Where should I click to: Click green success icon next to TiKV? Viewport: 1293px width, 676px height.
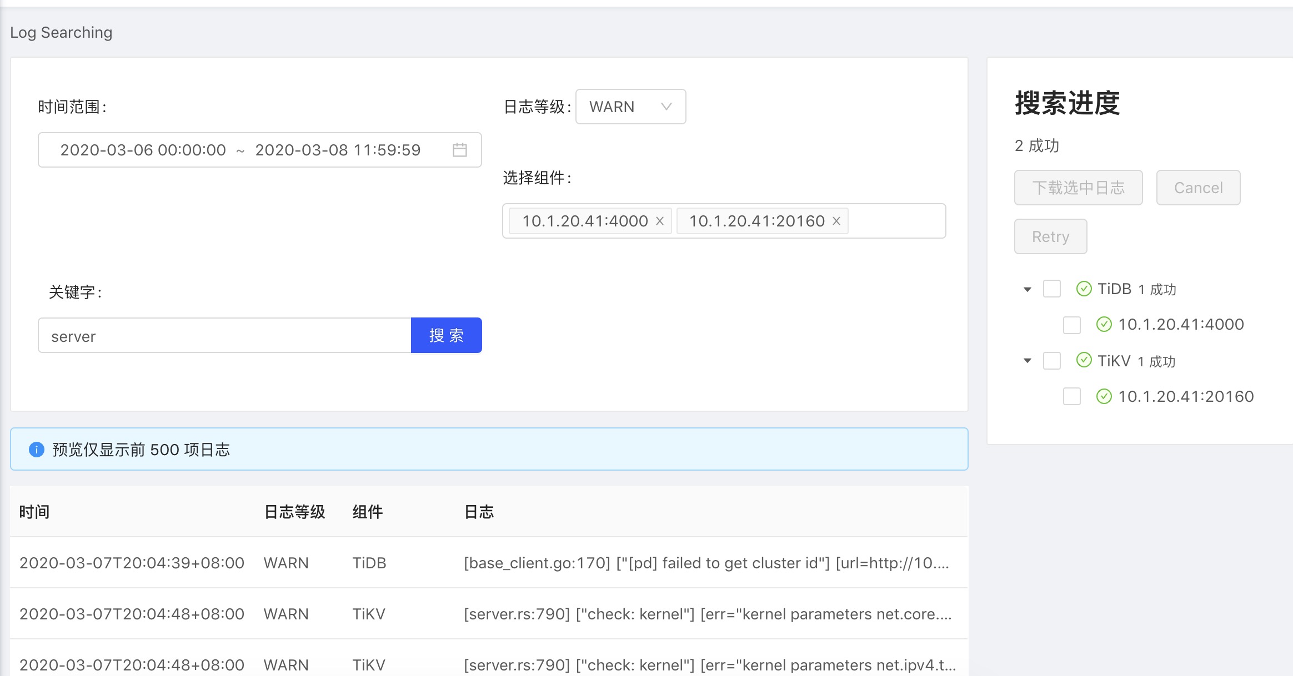click(1084, 360)
